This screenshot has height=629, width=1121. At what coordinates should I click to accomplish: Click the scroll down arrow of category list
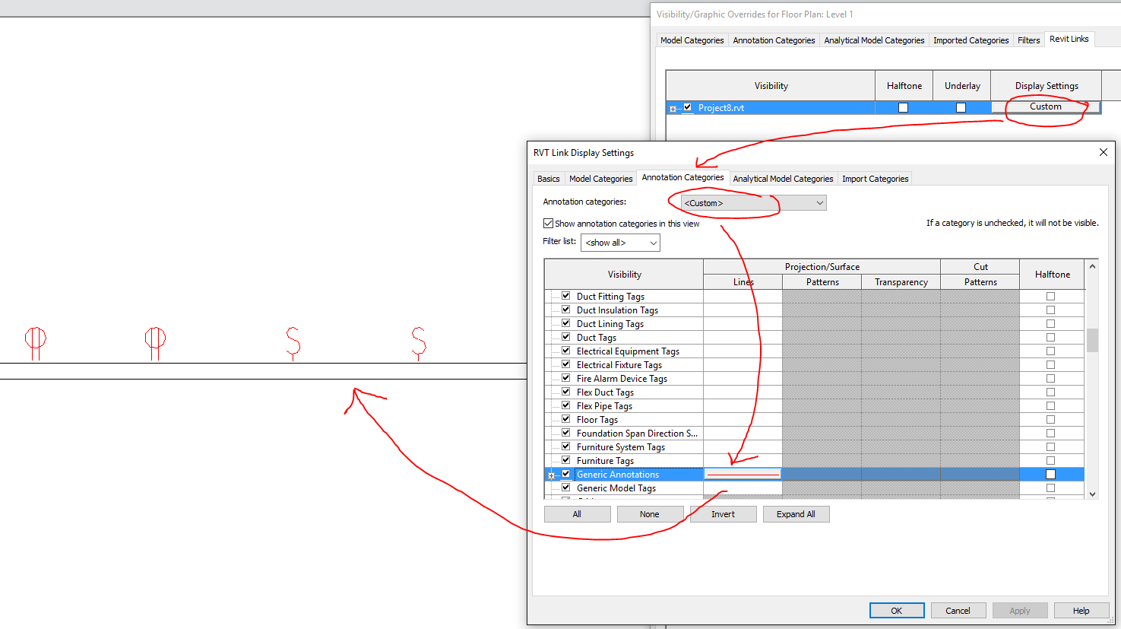point(1092,494)
